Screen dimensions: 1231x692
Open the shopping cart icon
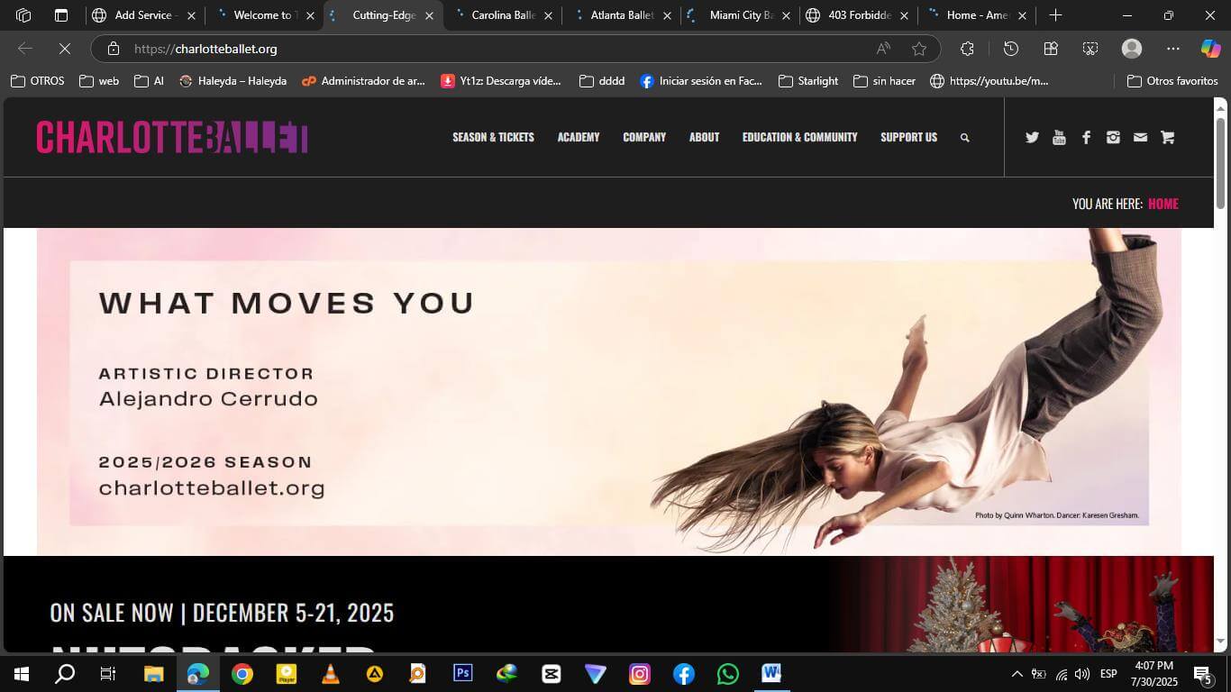[x=1168, y=137]
